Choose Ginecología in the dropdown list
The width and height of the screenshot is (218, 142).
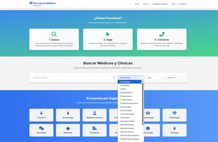(129, 118)
